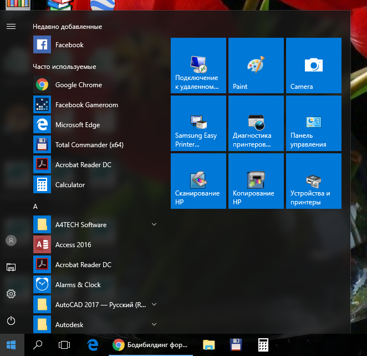367x356 pixels.
Task: Expand the AutoCAD 2017 folder
Action: tap(154, 305)
